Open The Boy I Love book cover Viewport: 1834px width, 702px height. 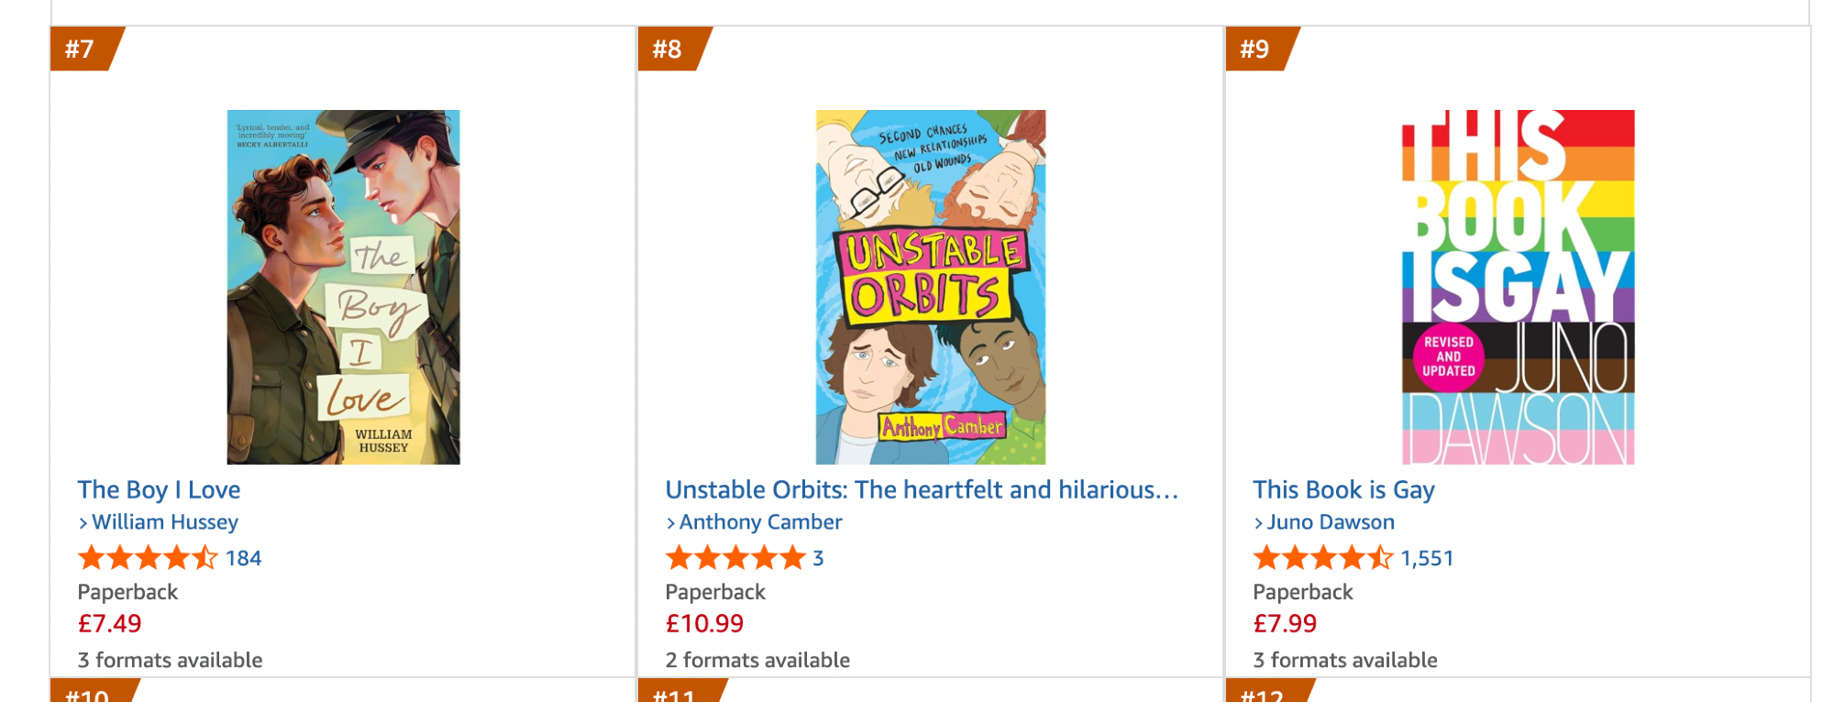click(x=343, y=287)
